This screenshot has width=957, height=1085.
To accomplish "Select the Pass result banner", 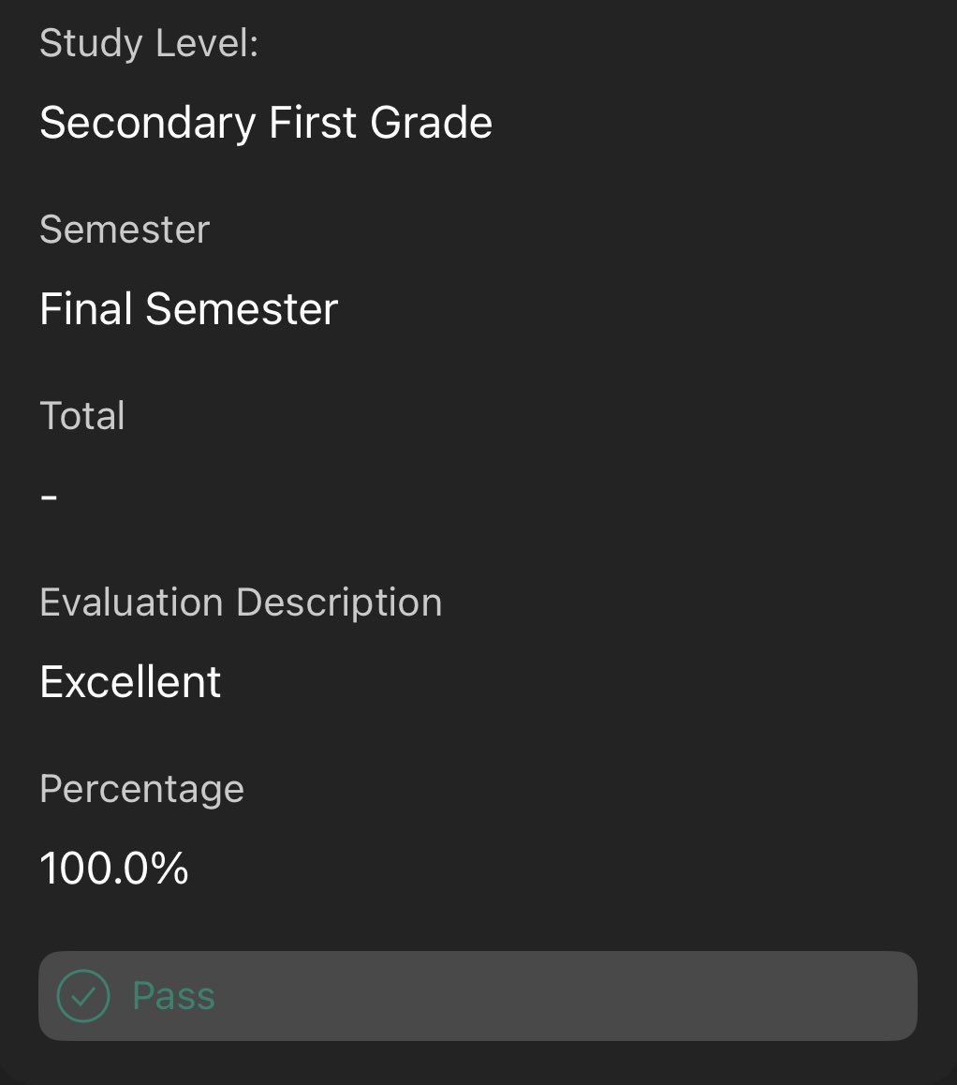I will (478, 996).
